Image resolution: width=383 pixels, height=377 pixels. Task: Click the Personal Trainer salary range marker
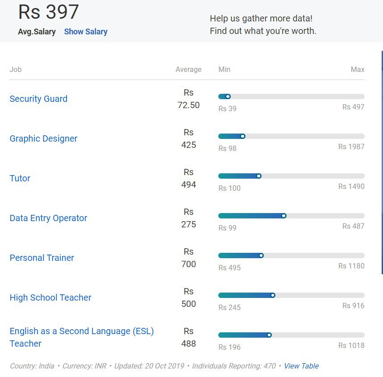point(261,256)
